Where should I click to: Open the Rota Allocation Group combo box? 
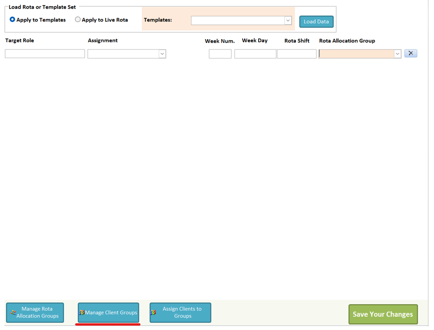point(360,54)
